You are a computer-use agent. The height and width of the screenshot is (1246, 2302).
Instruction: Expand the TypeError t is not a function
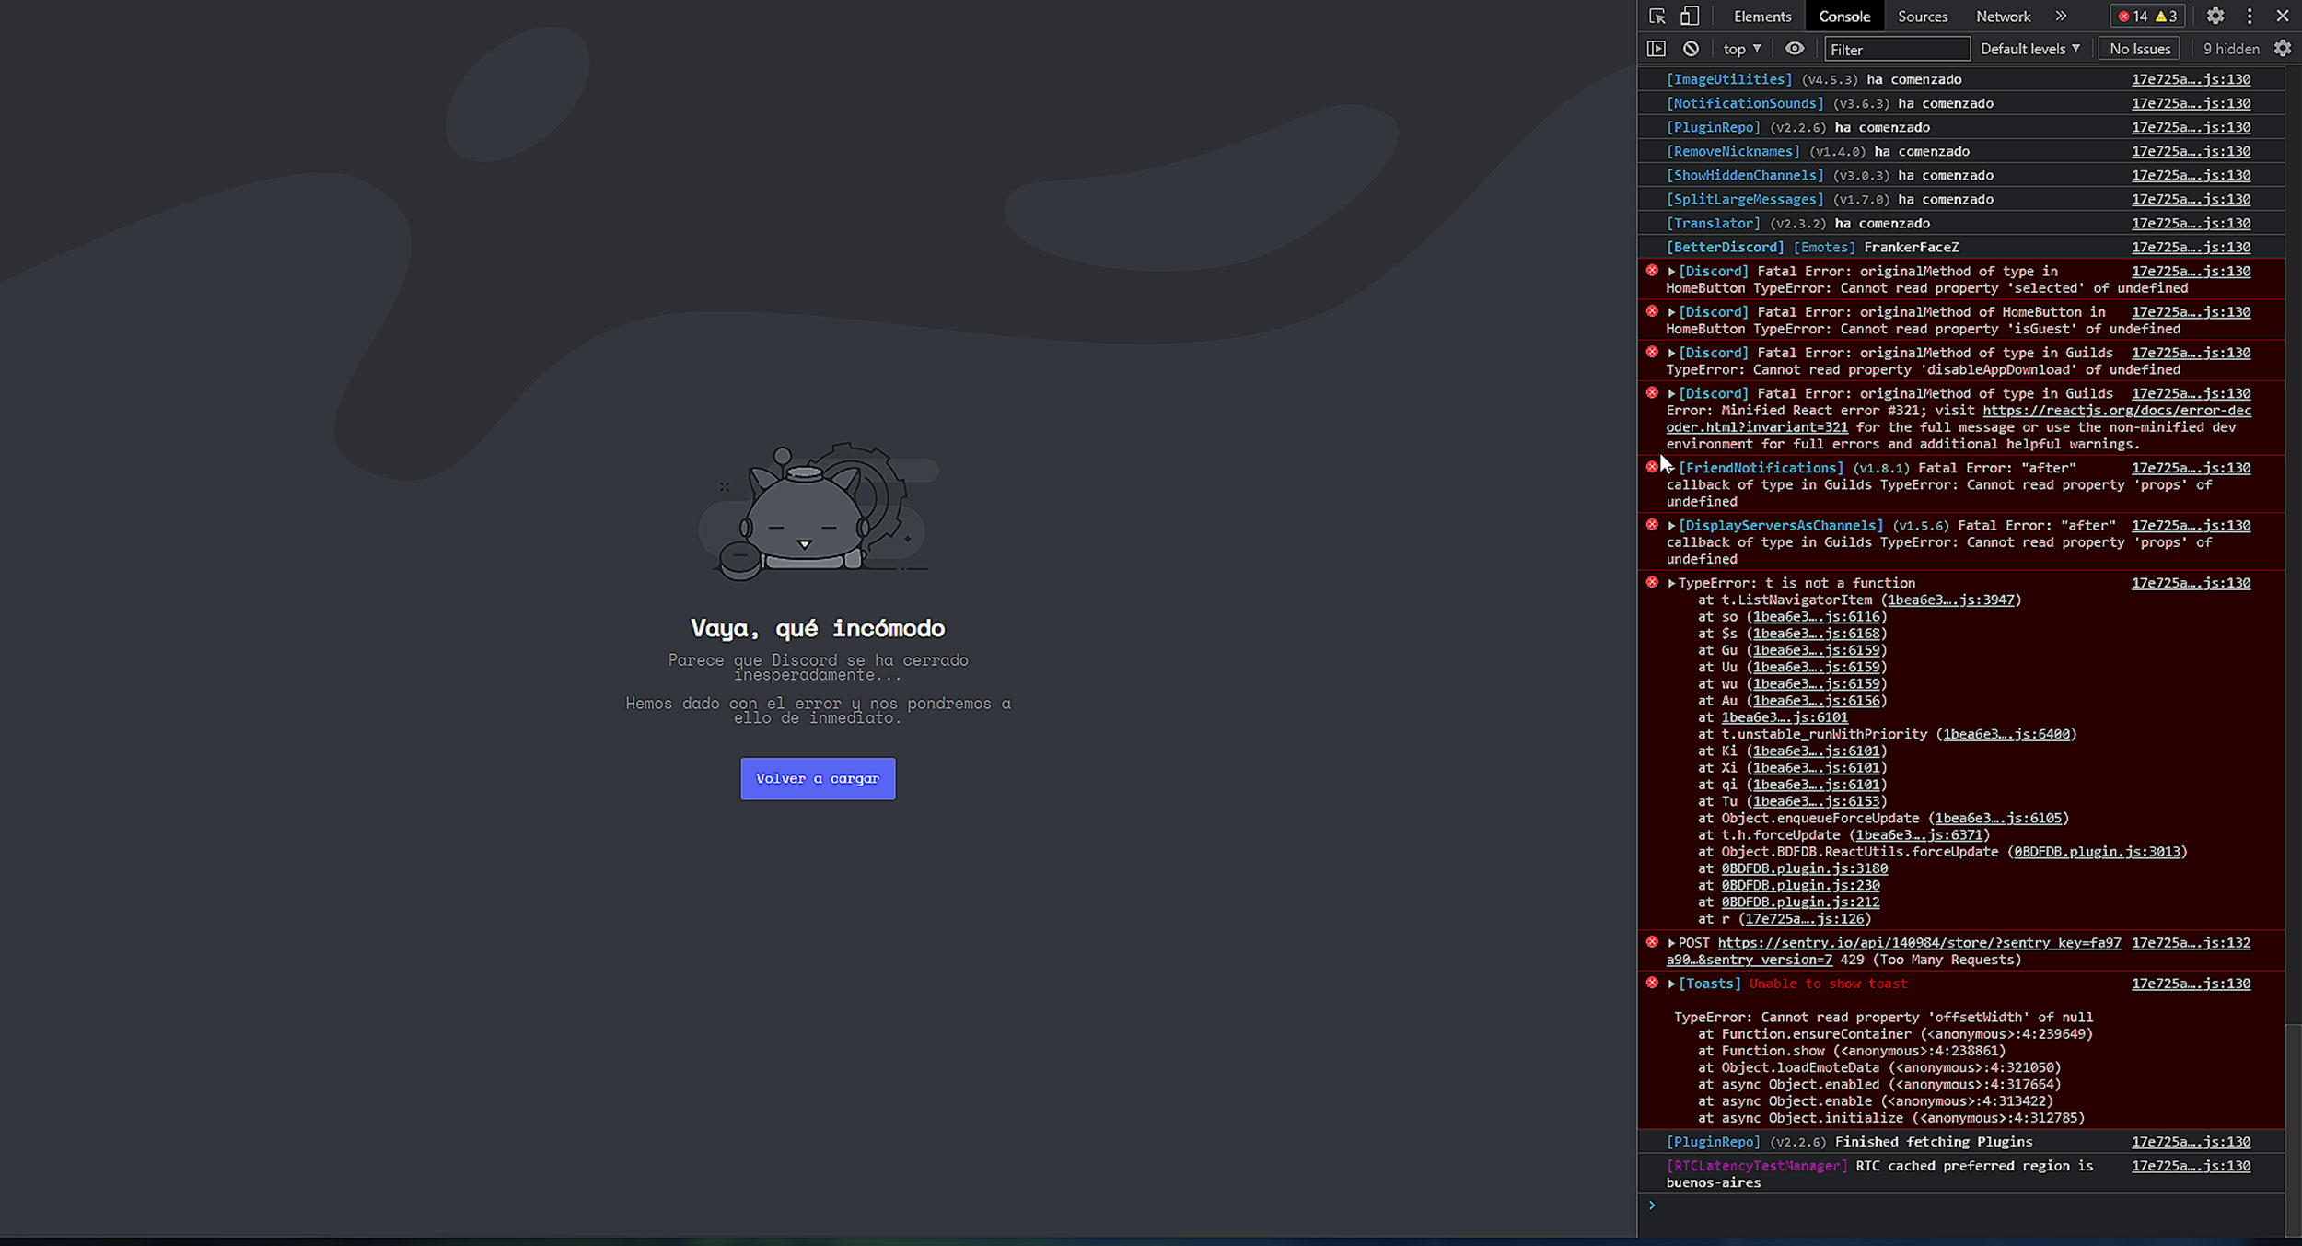[x=1669, y=583]
